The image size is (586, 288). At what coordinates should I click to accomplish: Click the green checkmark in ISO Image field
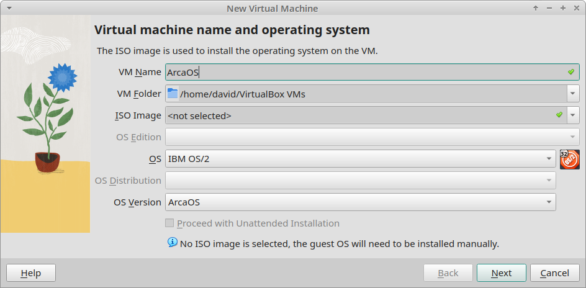[559, 115]
